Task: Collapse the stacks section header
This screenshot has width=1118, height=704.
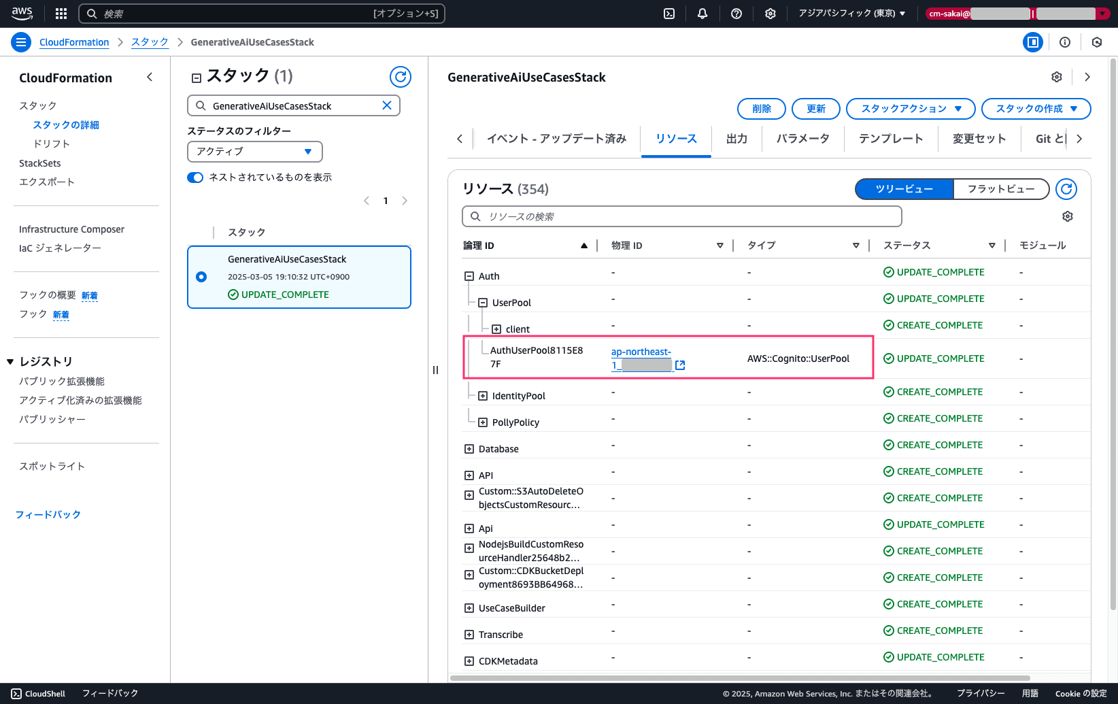Action: (197, 78)
